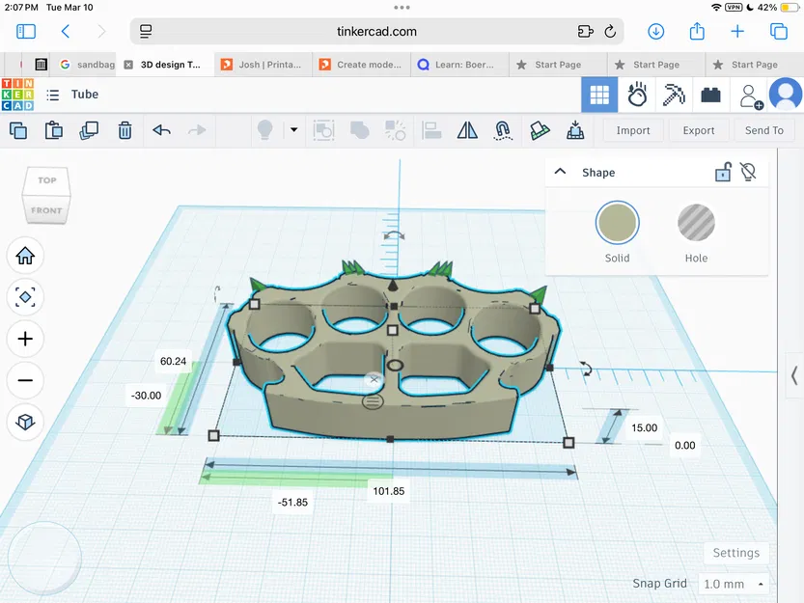
Task: Switch to Bricks mode with the brick icon
Action: [710, 95]
